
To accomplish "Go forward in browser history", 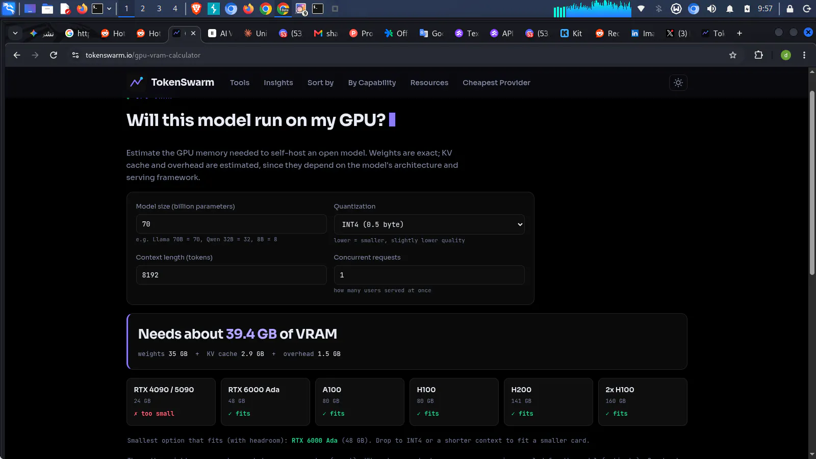I will click(x=35, y=55).
